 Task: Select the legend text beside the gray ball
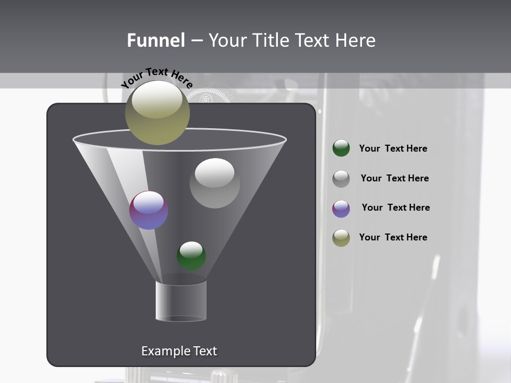click(x=394, y=178)
